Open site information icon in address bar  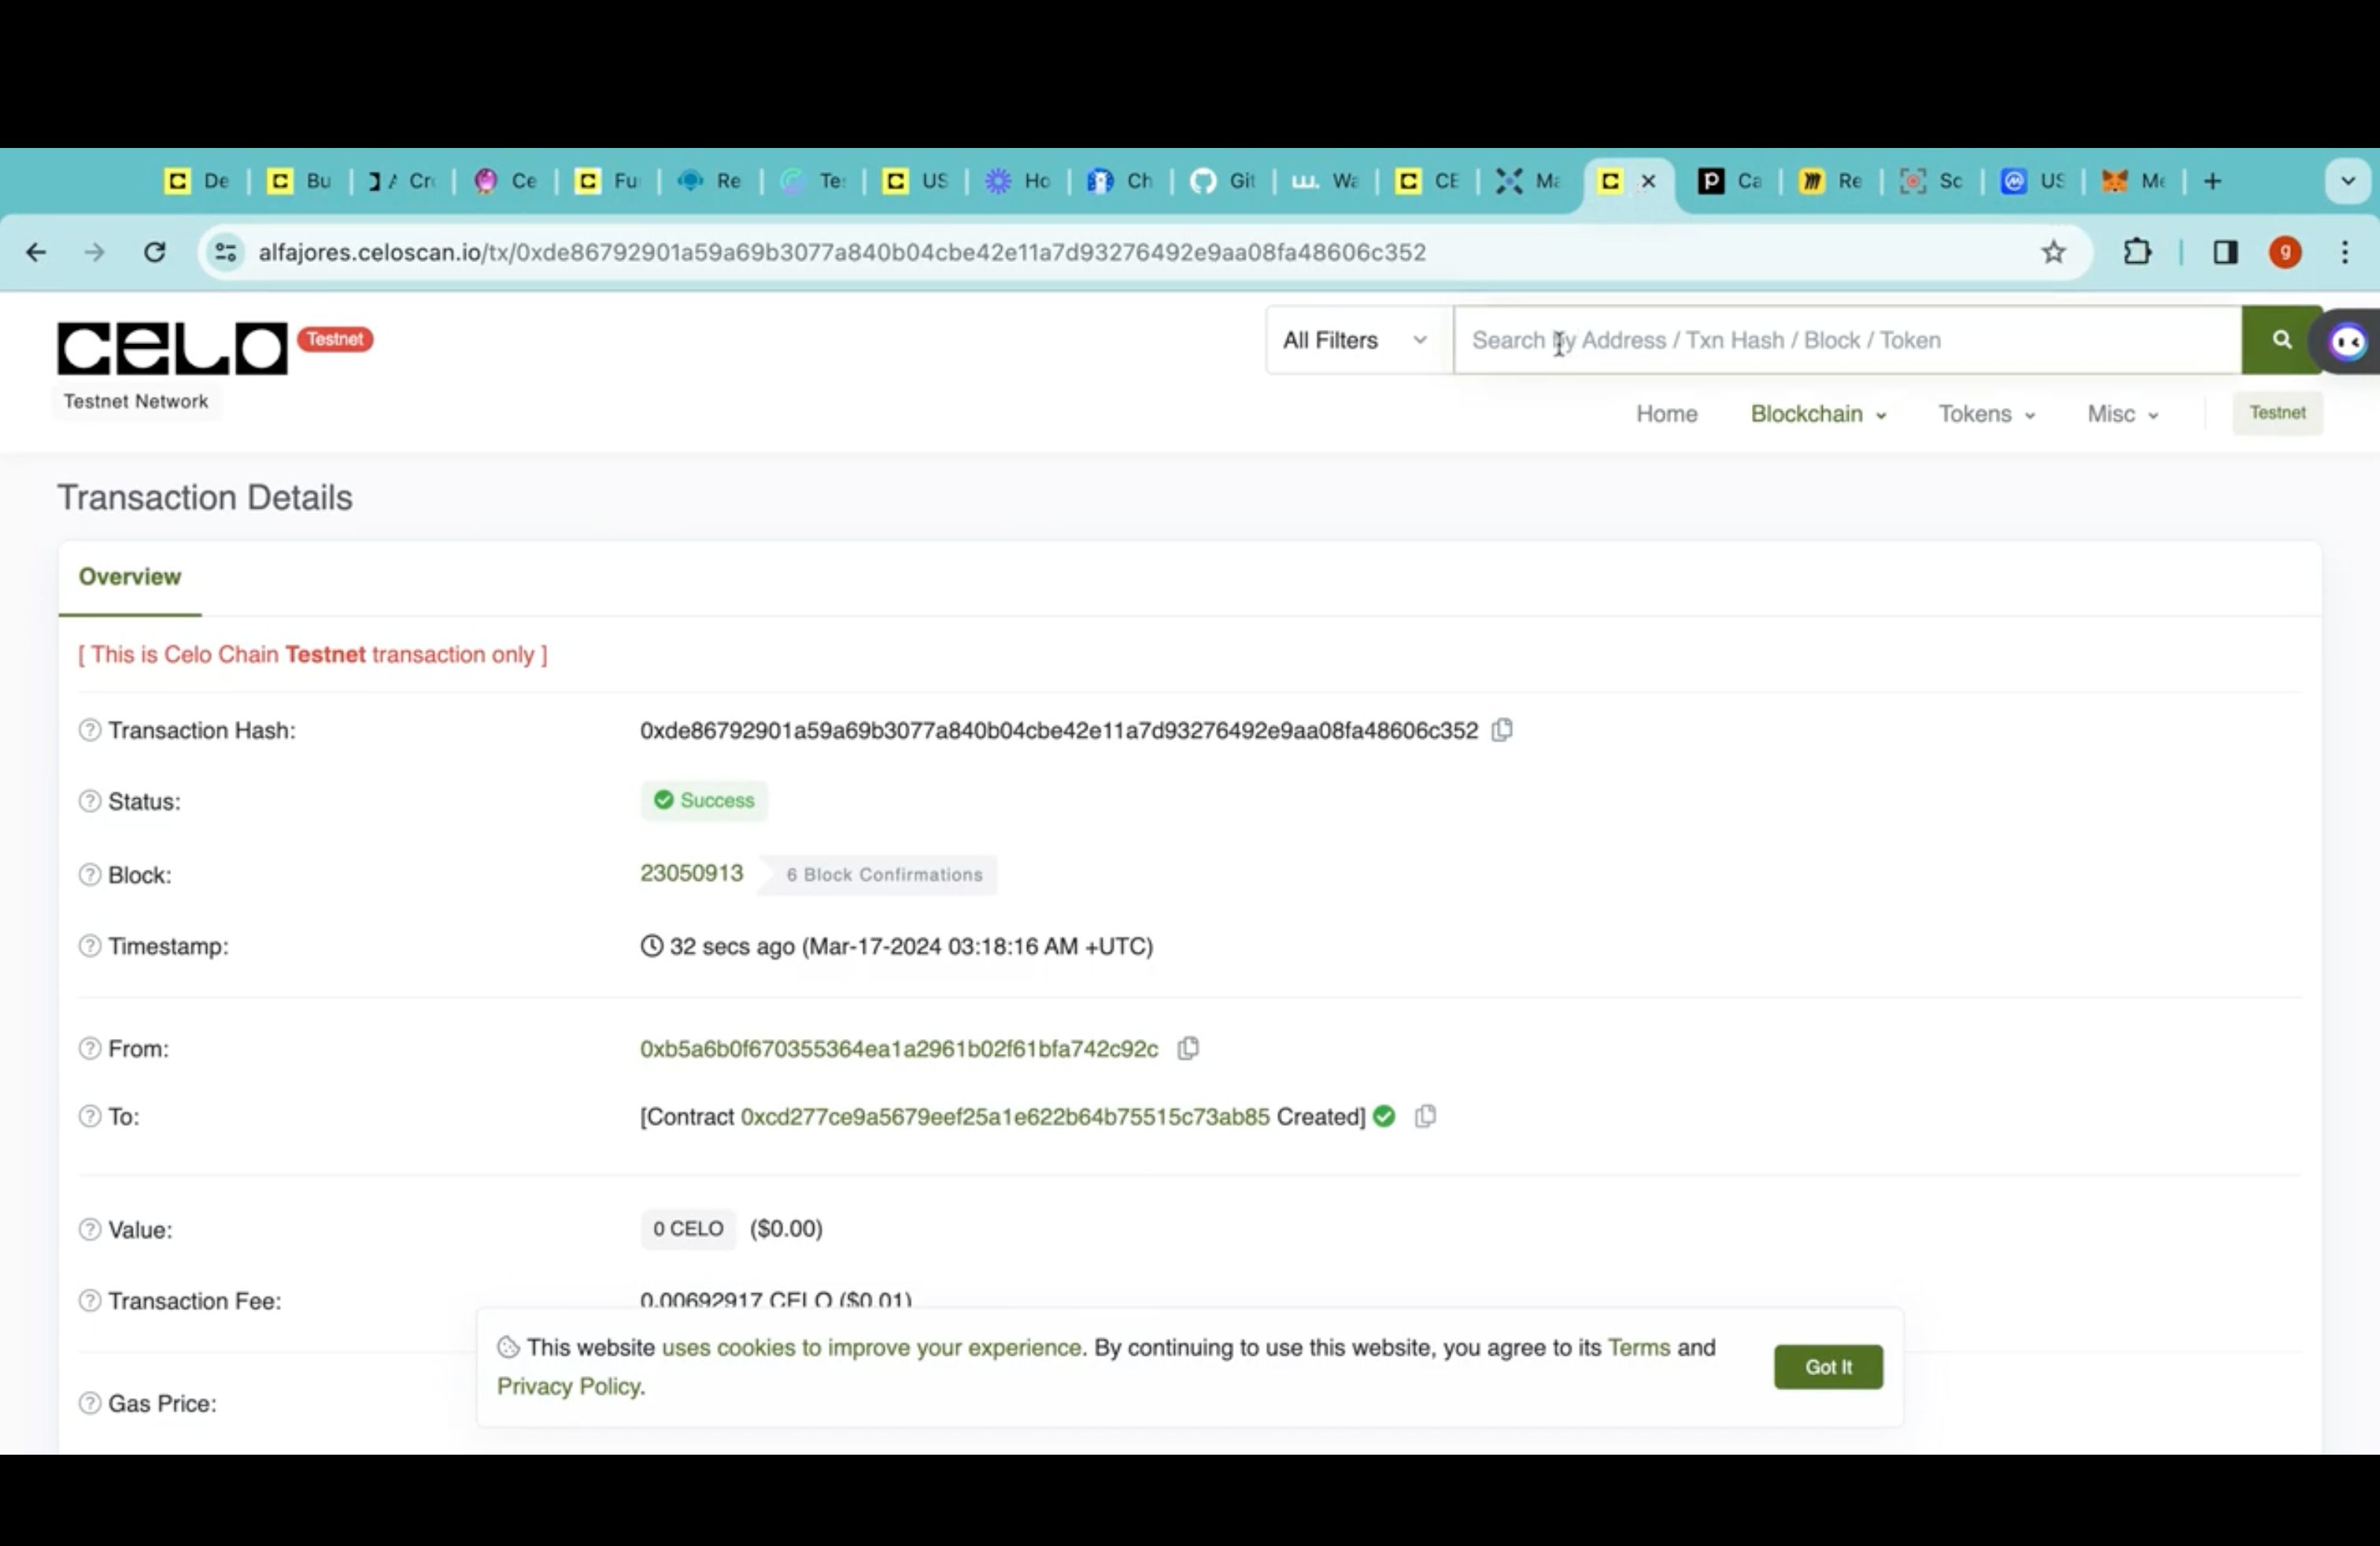(226, 252)
